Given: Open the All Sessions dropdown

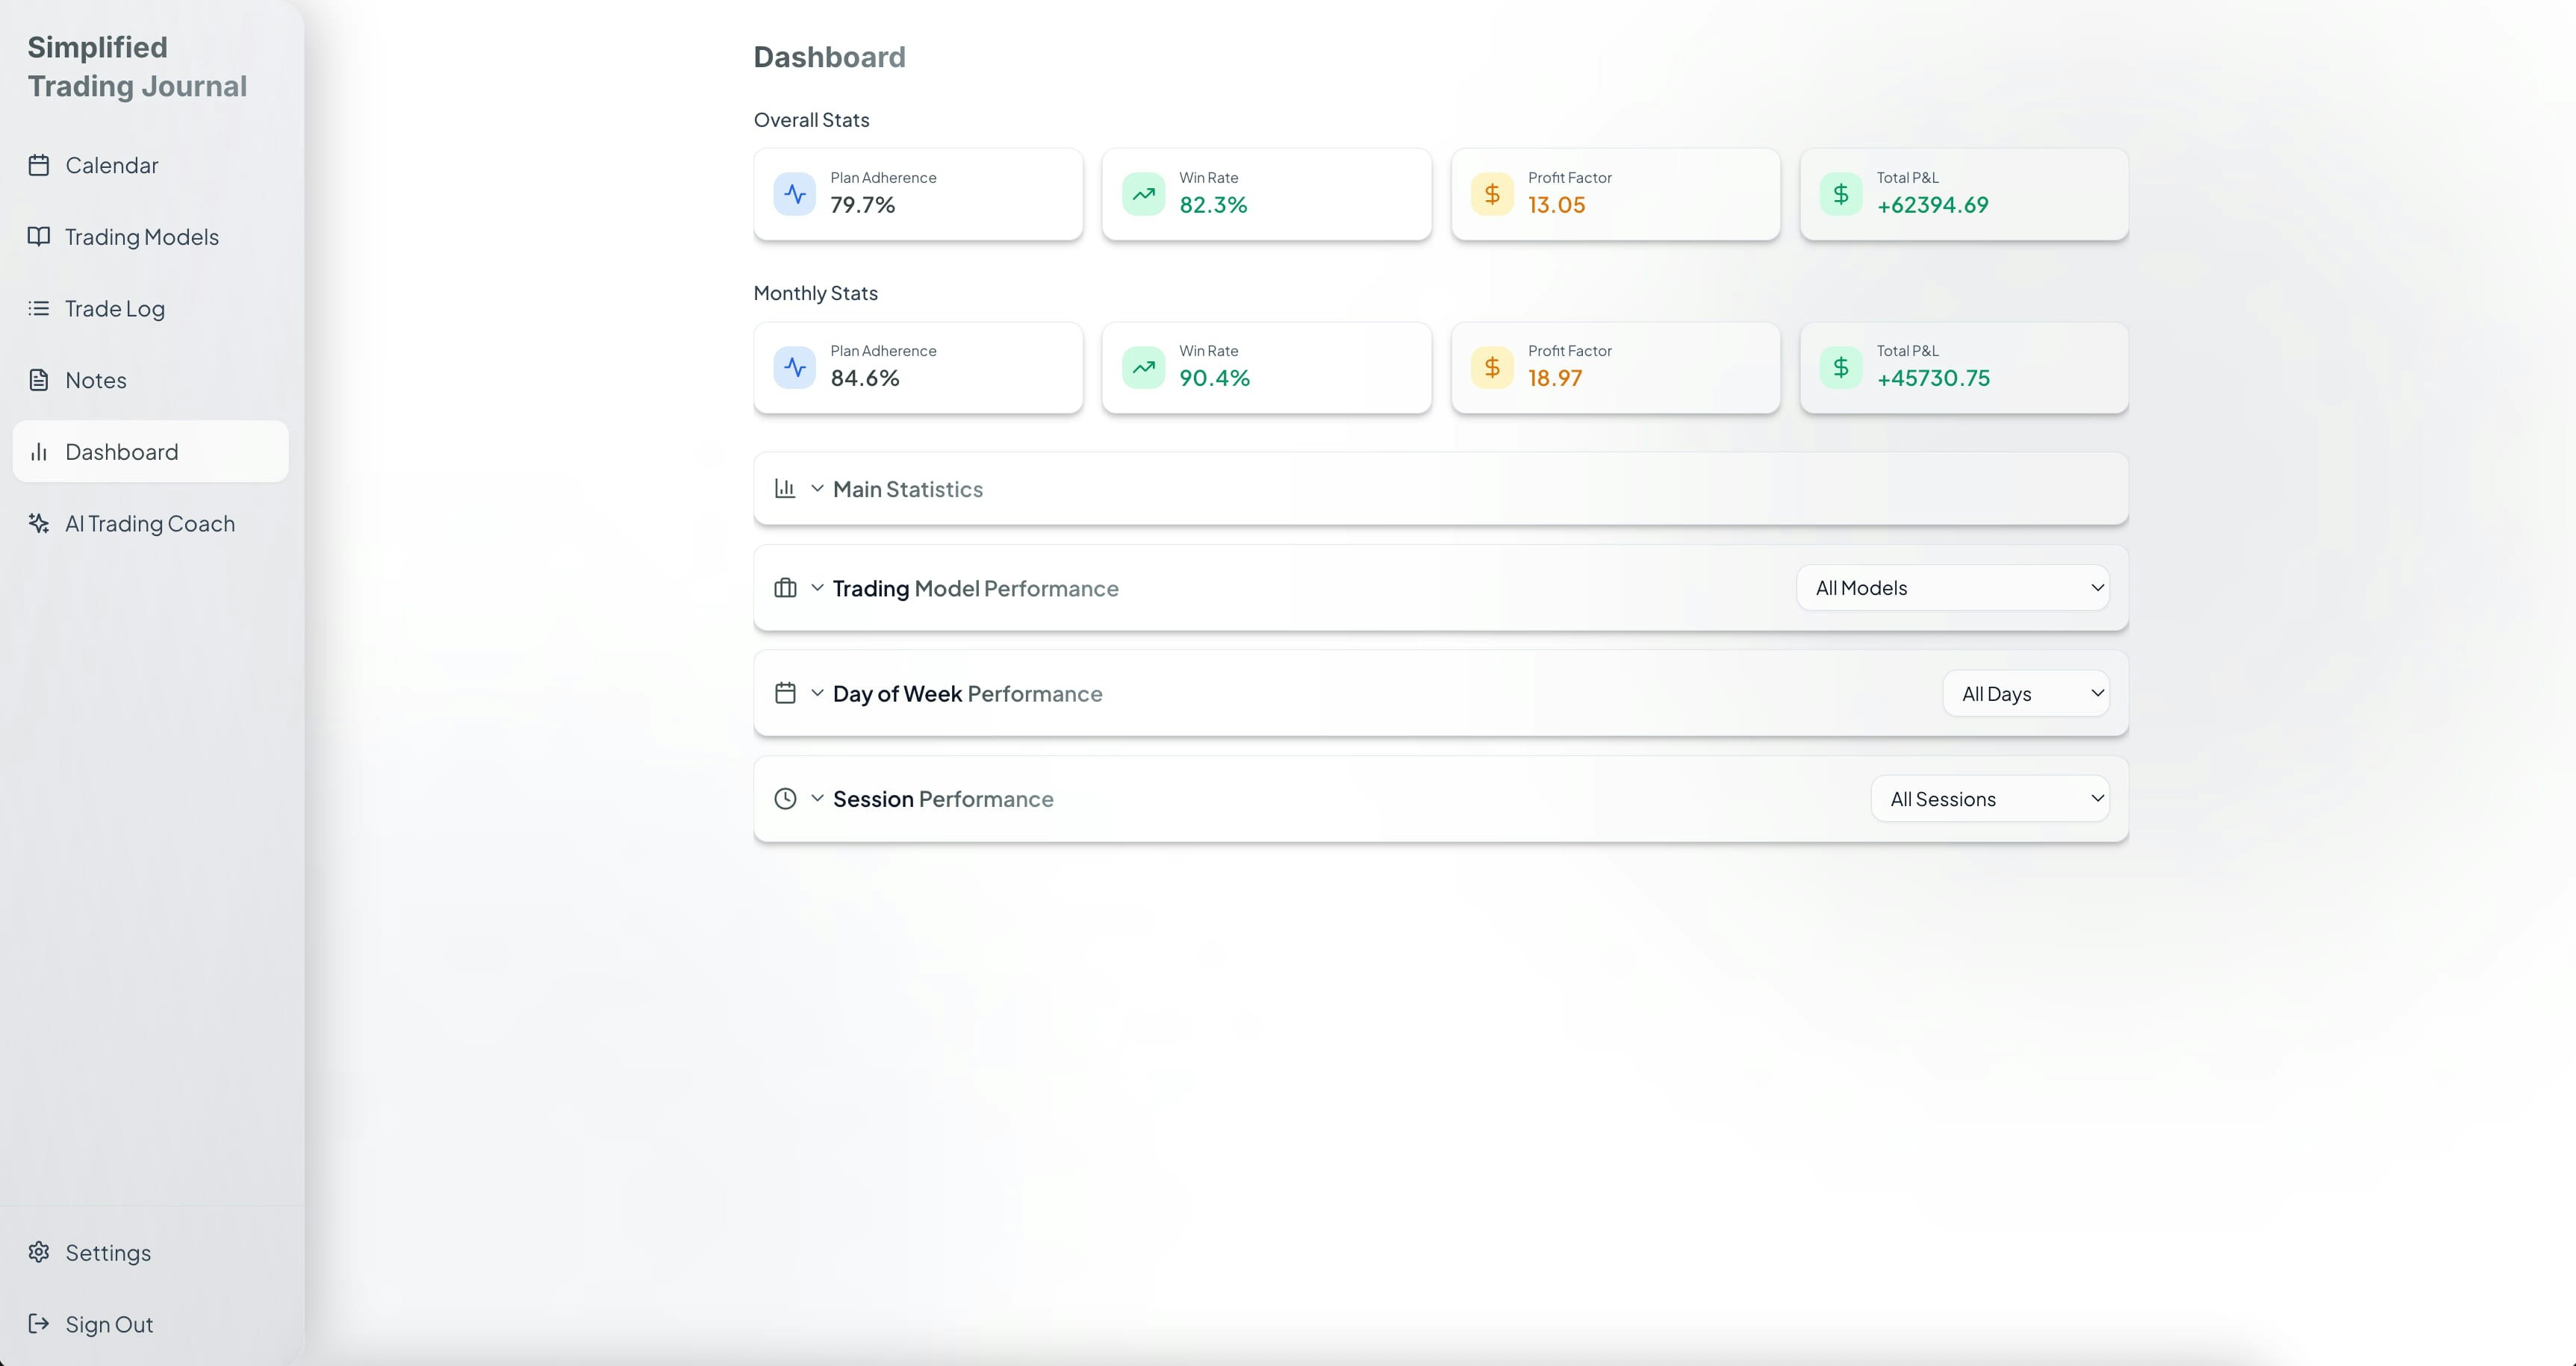Looking at the screenshot, I should (x=1989, y=799).
